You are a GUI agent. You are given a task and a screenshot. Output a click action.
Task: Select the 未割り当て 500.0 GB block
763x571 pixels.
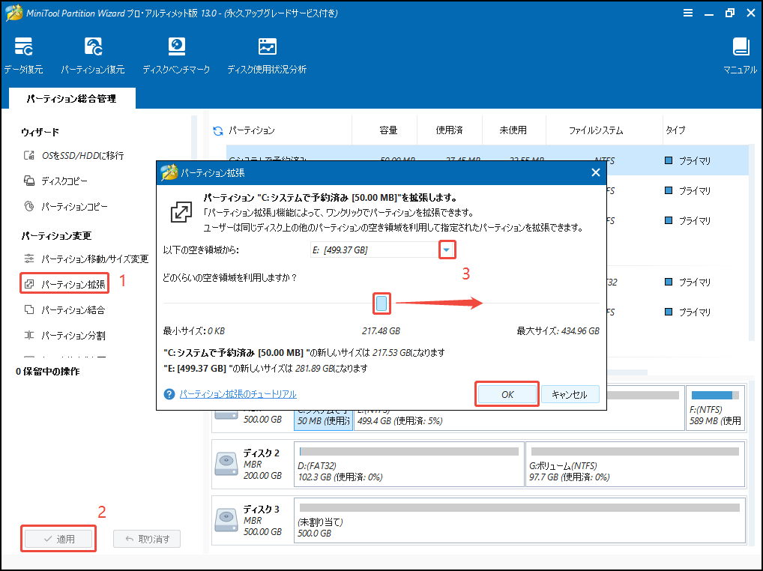click(x=519, y=520)
